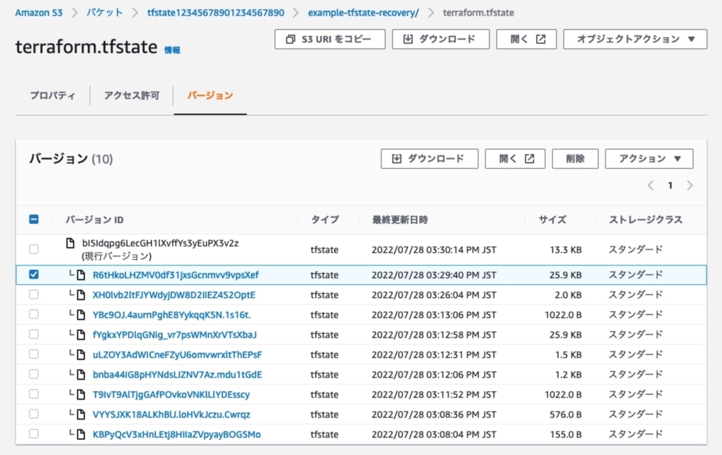722x455 pixels.
Task: Click the top 開く button with external-link icon
Action: (526, 39)
